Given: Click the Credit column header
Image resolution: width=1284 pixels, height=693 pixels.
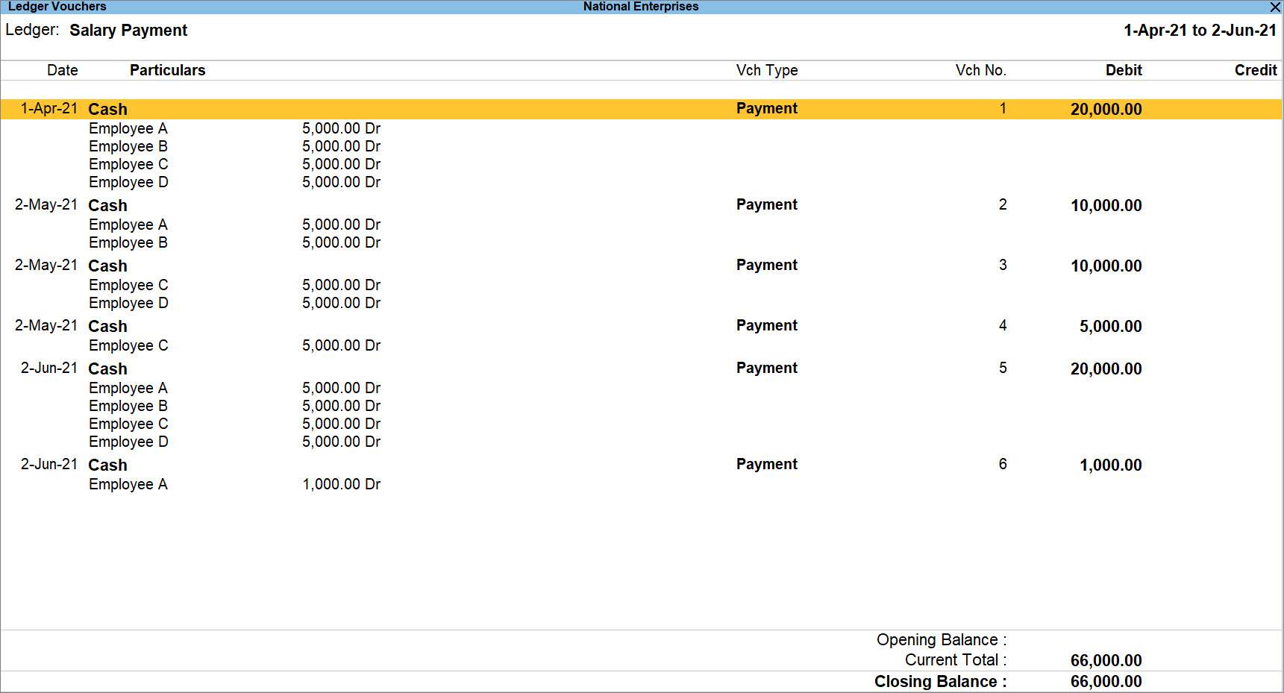Looking at the screenshot, I should 1256,70.
